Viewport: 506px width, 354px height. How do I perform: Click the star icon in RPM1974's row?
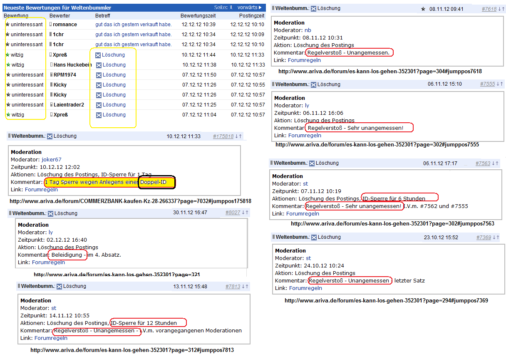pyautogui.click(x=8, y=75)
